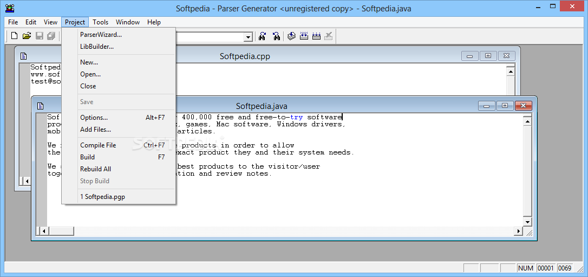The image size is (588, 277).
Task: Minimize the Softpedia.cpp child window
Action: point(469,56)
